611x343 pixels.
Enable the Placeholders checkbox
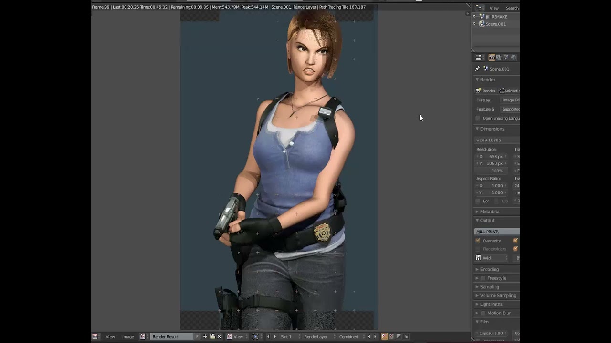(478, 249)
